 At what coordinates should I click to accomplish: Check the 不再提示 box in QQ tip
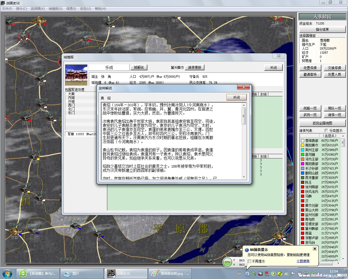click(x=249, y=261)
